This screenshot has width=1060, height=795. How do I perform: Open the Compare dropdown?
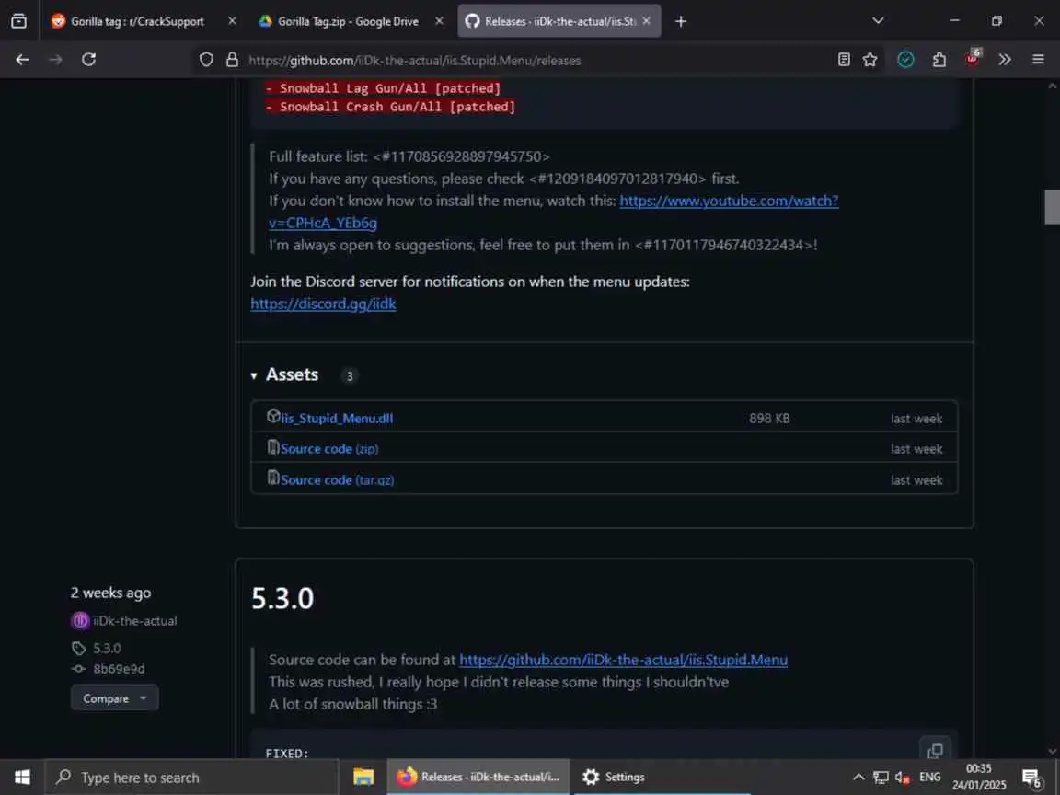(x=114, y=698)
